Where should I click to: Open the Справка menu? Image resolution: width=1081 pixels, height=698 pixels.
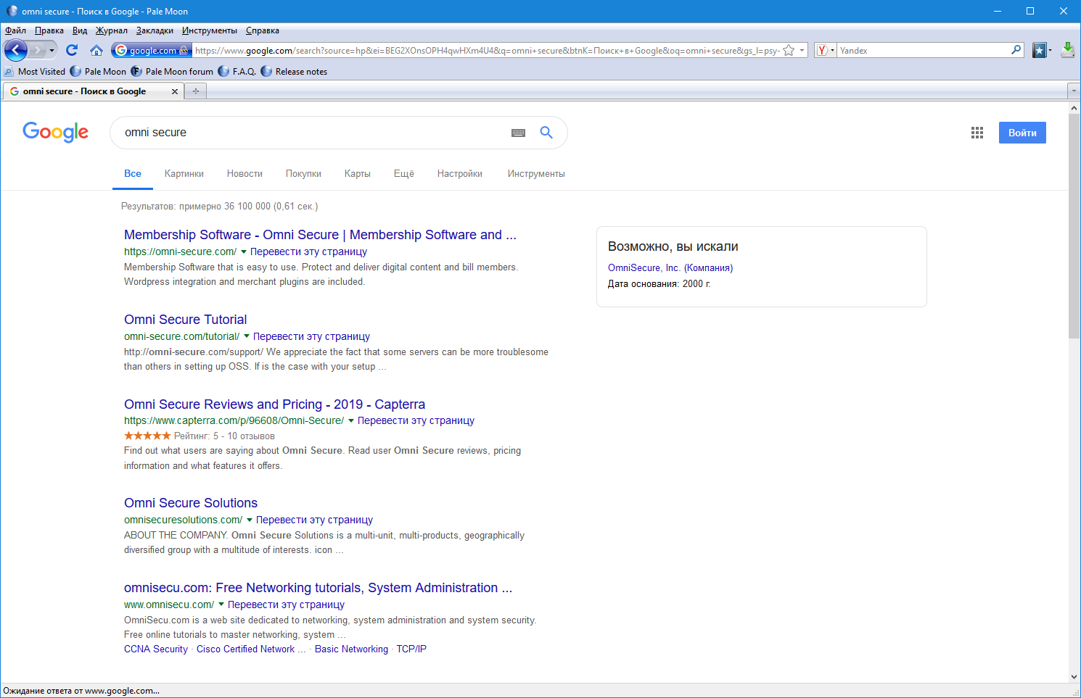263,30
